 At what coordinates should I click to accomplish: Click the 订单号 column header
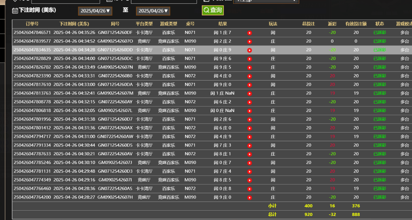click(x=32, y=24)
